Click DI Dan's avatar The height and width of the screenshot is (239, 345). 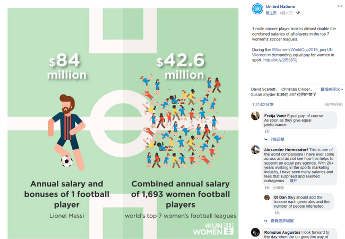[x=267, y=198]
